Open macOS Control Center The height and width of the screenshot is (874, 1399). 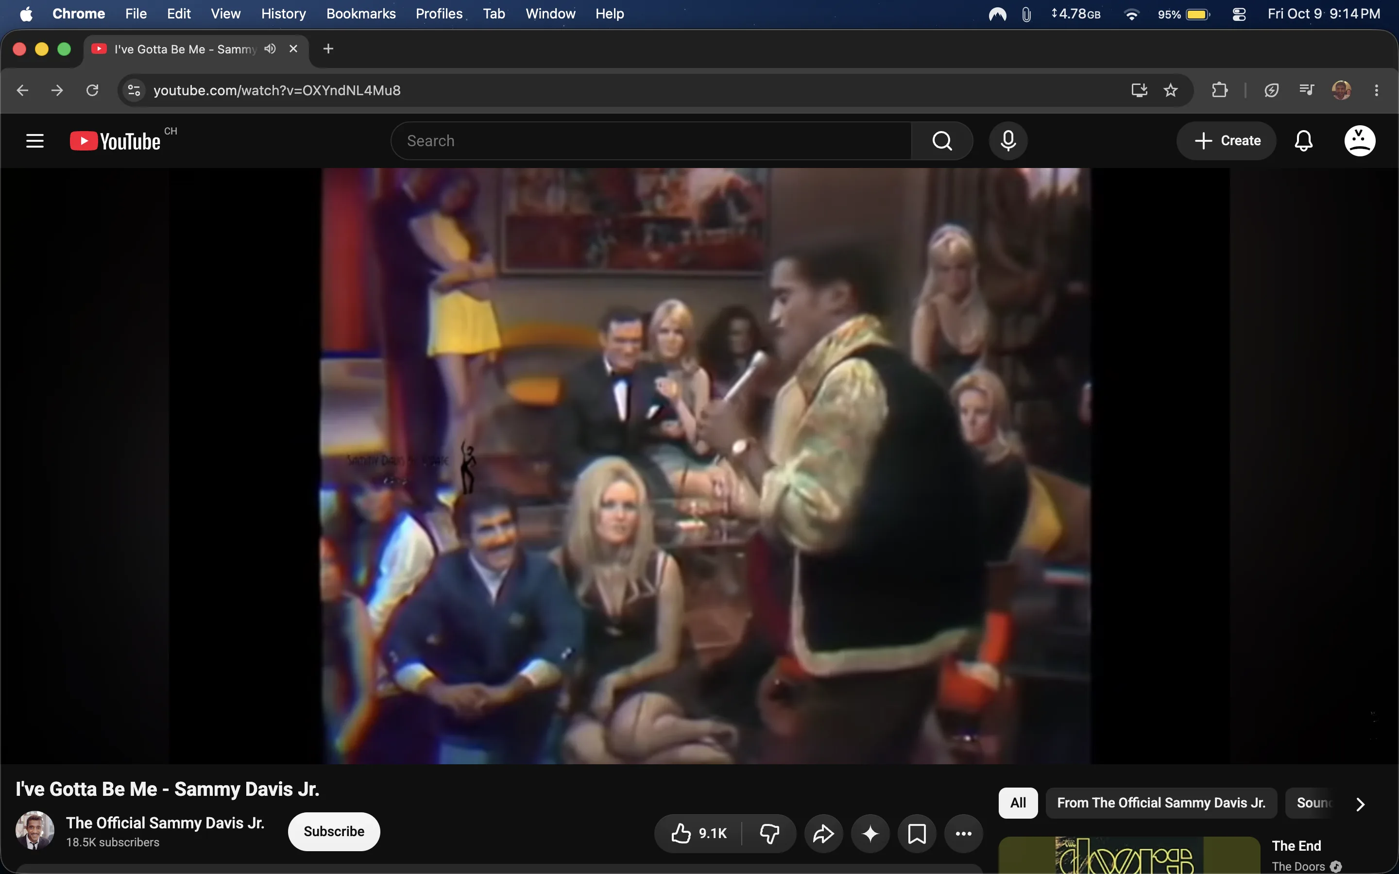point(1239,14)
